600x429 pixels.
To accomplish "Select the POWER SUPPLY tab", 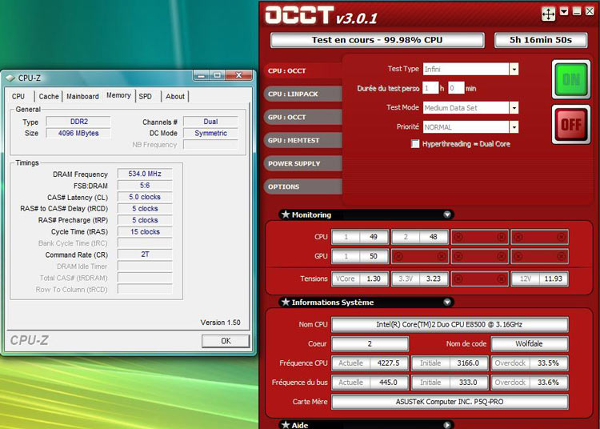I will [302, 163].
